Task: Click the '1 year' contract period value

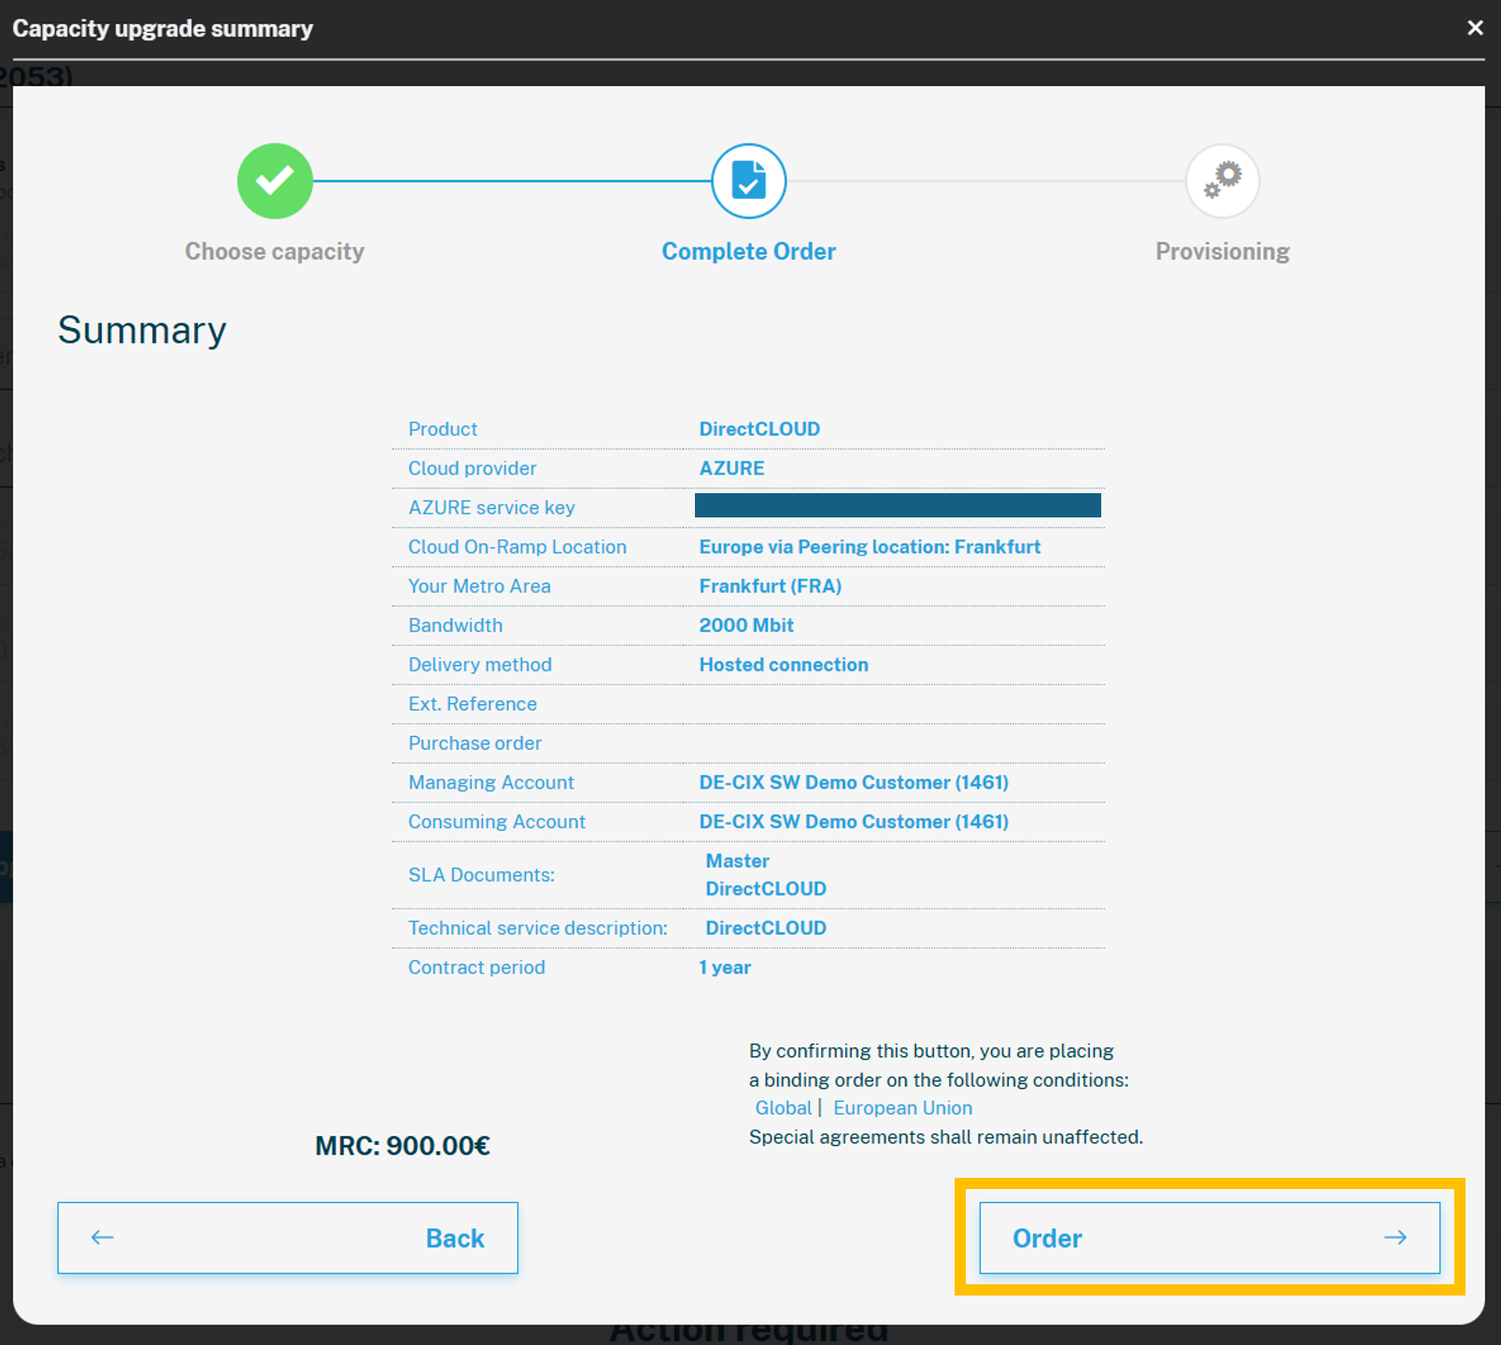Action: pyautogui.click(x=725, y=968)
